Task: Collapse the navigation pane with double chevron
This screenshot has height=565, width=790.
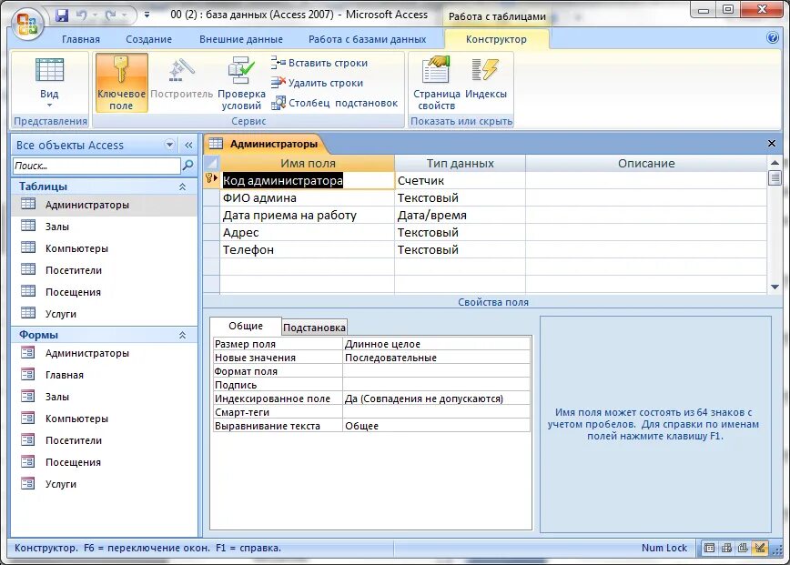Action: click(188, 145)
